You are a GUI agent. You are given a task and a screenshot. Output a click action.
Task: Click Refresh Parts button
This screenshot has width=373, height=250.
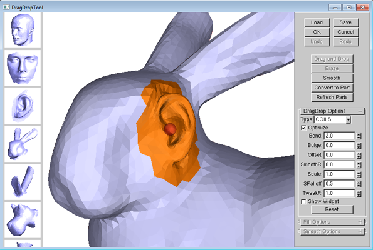click(332, 97)
